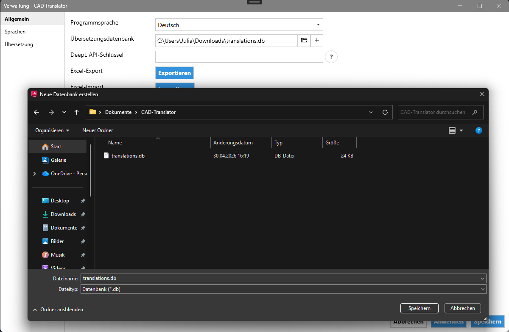Click Speichern in the file dialog
Viewport: 509px width, 332px height.
tap(420, 308)
